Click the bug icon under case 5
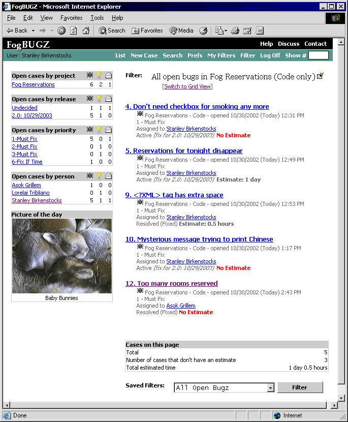Image resolution: width=348 pixels, height=422 pixels. tap(140, 158)
